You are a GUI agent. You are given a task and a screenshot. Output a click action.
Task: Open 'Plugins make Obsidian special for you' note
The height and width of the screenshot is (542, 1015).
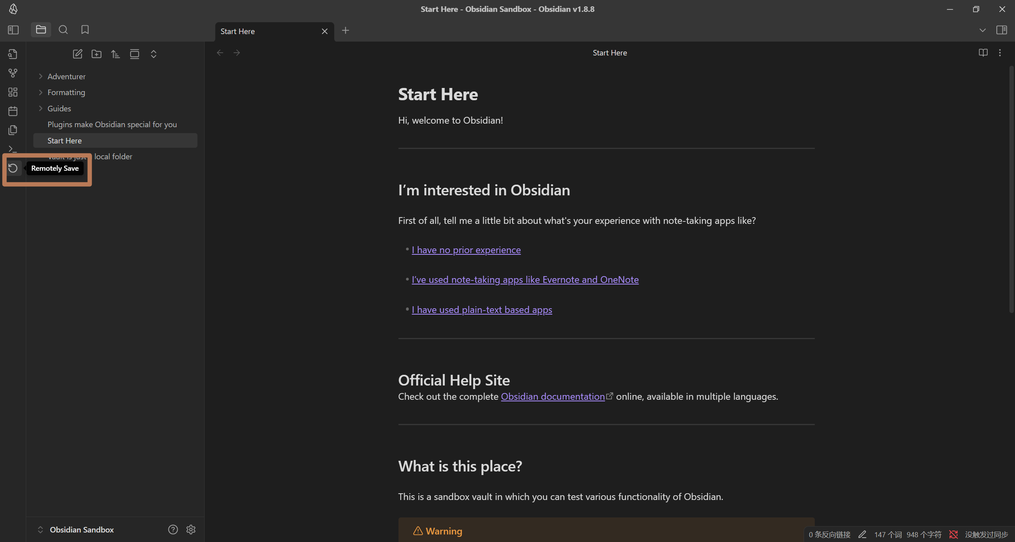[x=115, y=124]
